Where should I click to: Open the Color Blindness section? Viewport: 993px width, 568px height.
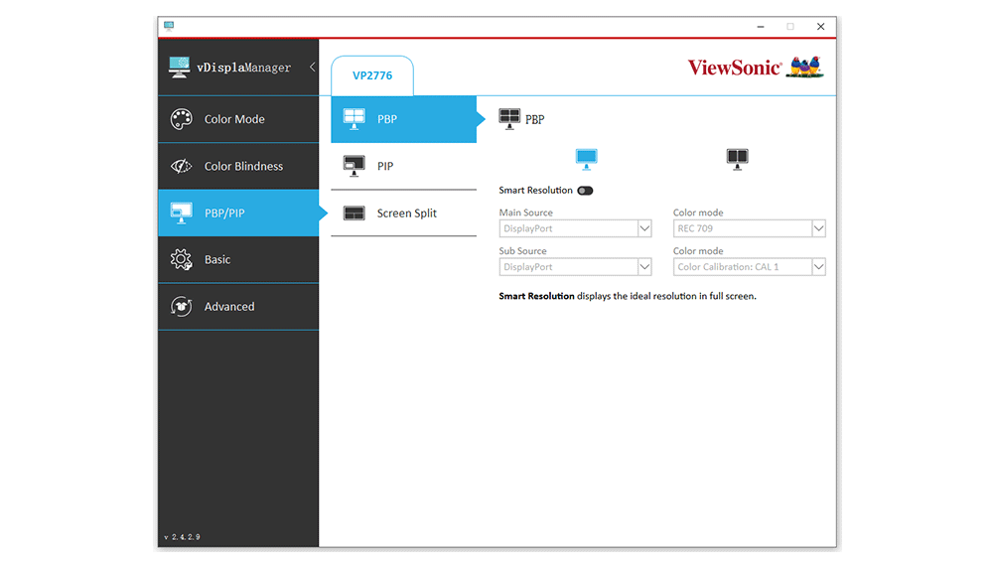(x=238, y=166)
